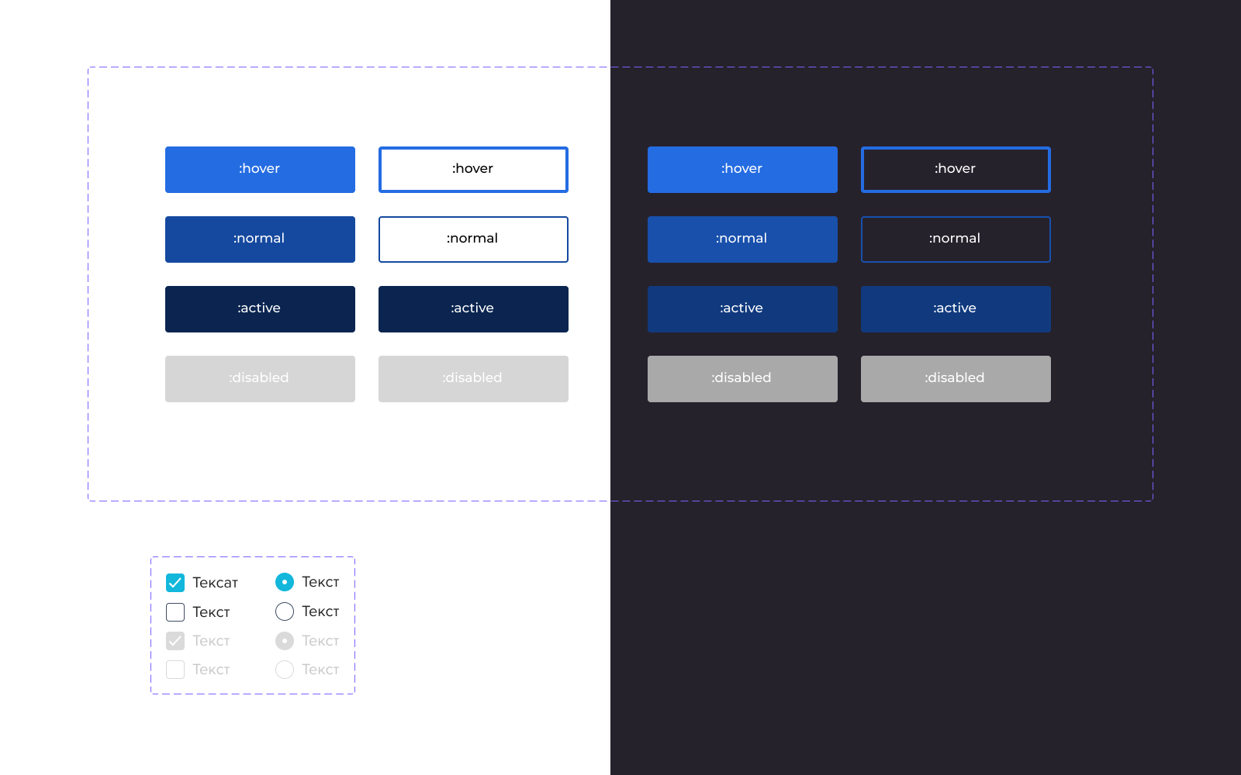Image resolution: width=1241 pixels, height=775 pixels.
Task: Tick the empty dark-outlined Текст checkbox
Action: click(x=175, y=612)
